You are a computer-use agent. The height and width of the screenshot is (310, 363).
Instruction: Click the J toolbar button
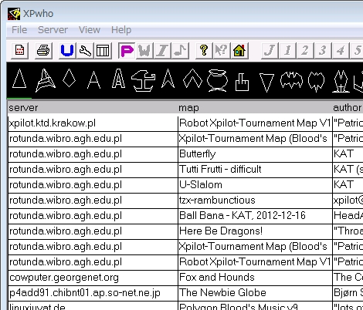(x=270, y=50)
